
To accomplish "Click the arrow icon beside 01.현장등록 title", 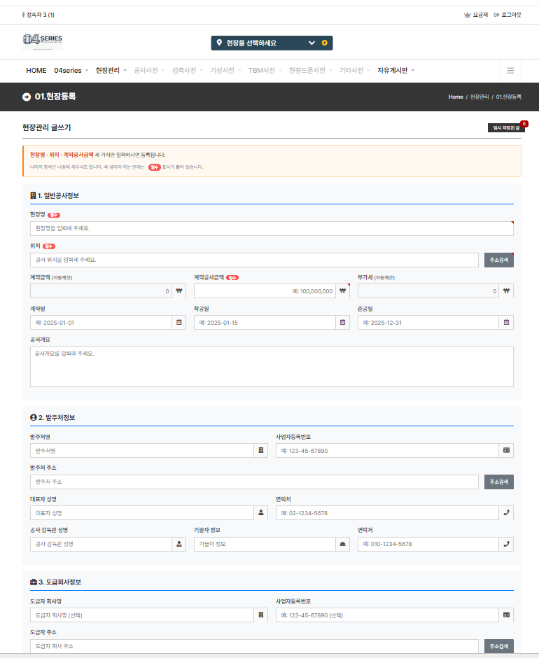I will [x=27, y=97].
